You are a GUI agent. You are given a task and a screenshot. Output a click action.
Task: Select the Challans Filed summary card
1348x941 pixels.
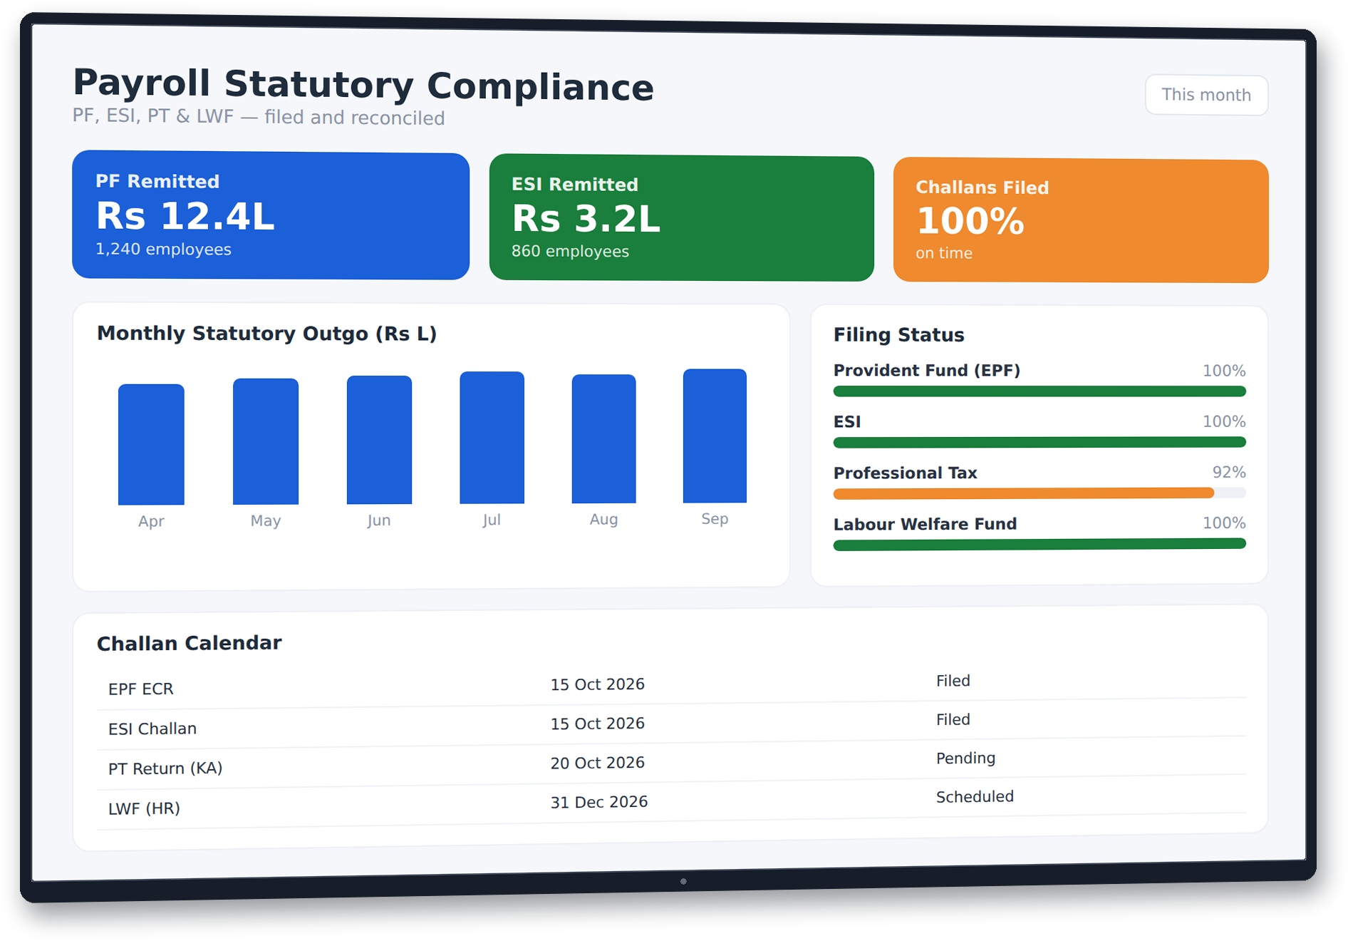(1081, 221)
